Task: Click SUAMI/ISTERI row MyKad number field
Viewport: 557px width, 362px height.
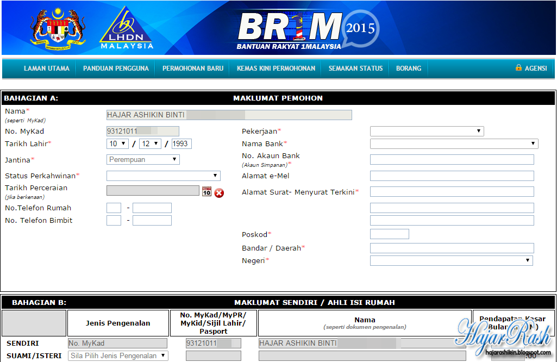Action: click(x=214, y=355)
